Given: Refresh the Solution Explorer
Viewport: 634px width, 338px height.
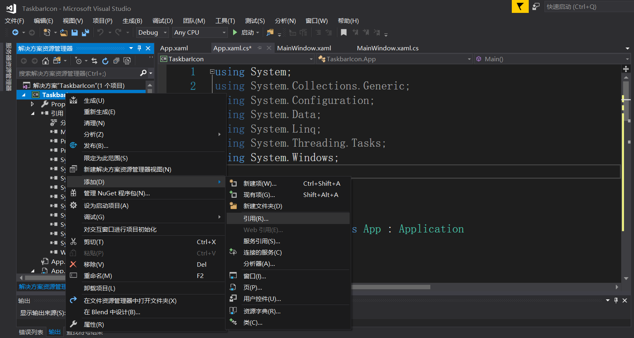Looking at the screenshot, I should 105,61.
